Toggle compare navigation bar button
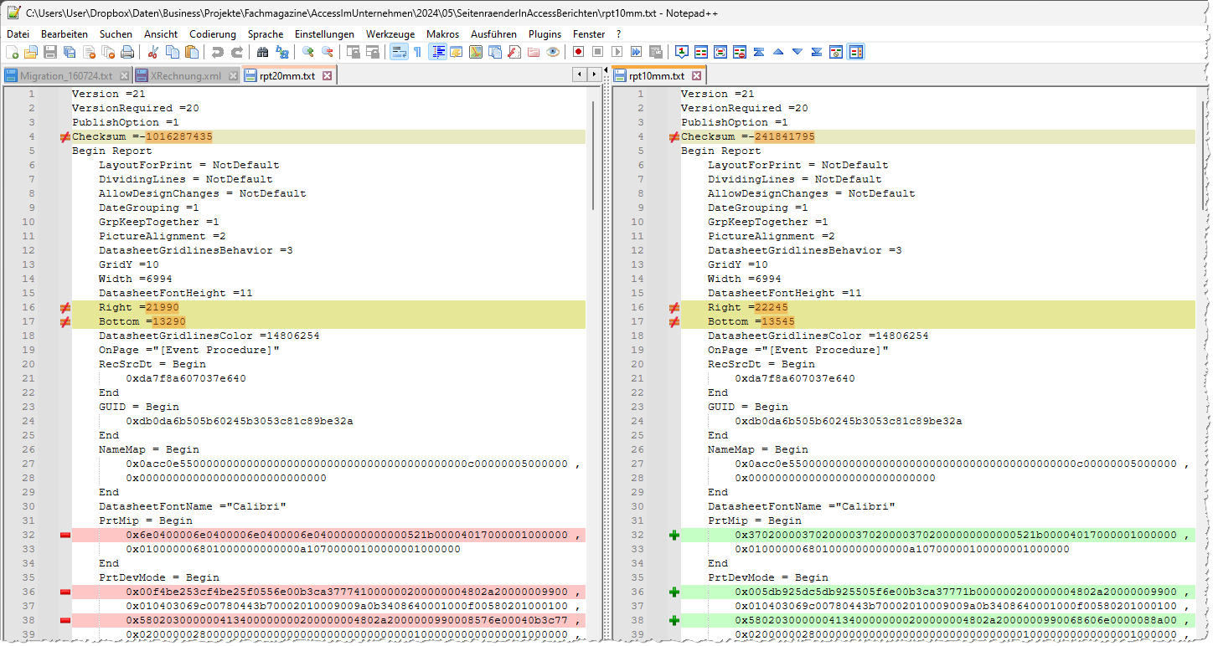Viewport: 1213px width, 646px height. tap(855, 52)
